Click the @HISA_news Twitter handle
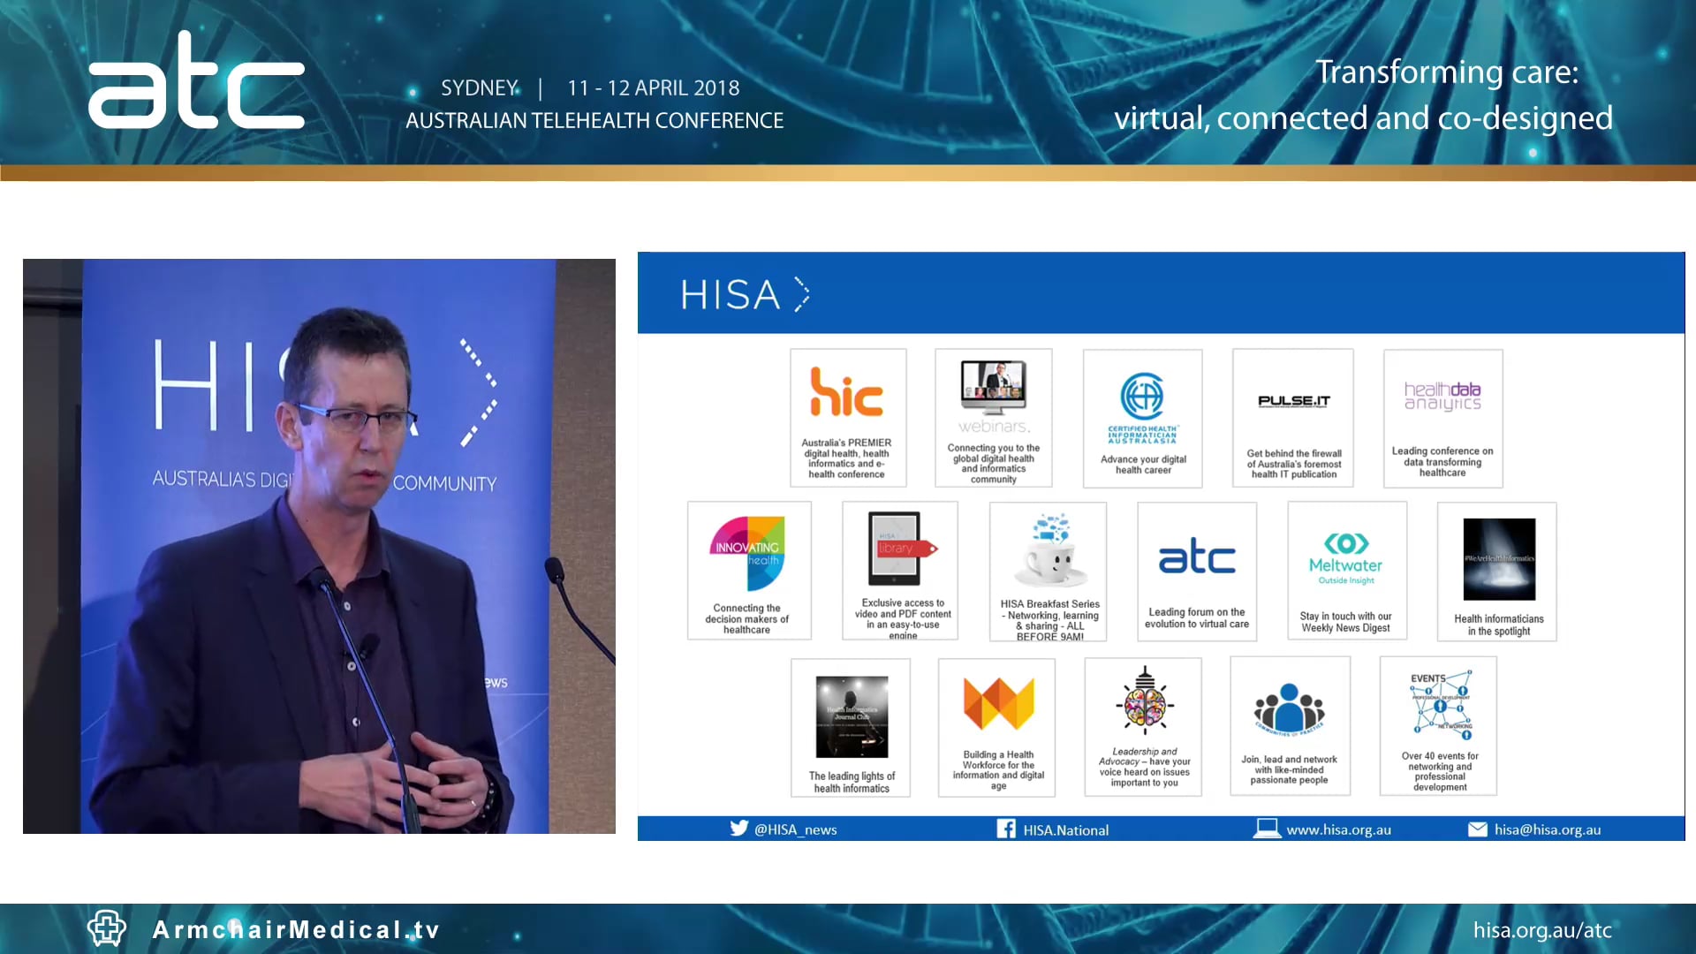Viewport: 1696px width, 954px height. (795, 829)
